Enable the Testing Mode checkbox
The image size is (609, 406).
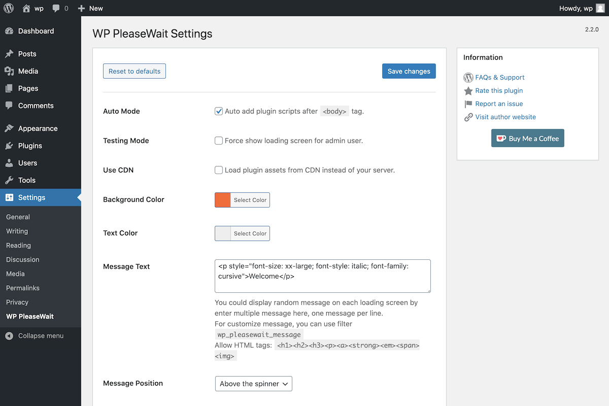point(219,141)
